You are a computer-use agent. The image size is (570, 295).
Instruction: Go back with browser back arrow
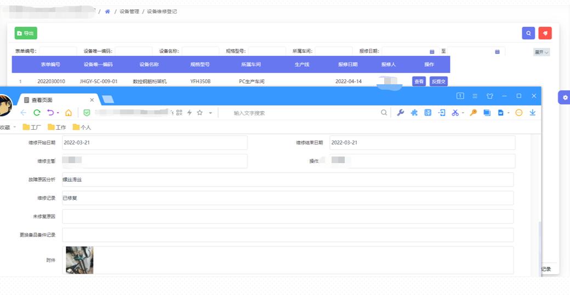pos(23,113)
